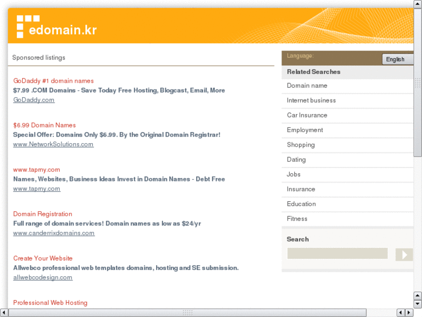Click horizontal scrollbar right arrow

click(409, 313)
